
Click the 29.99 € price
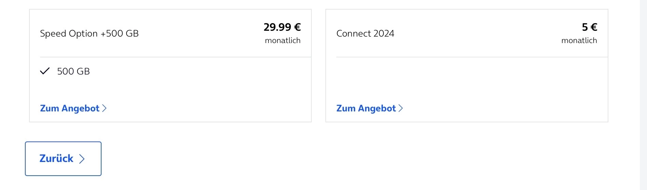[x=282, y=27]
